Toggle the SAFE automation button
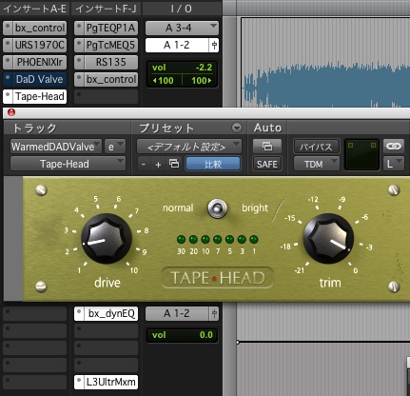 pyautogui.click(x=267, y=164)
